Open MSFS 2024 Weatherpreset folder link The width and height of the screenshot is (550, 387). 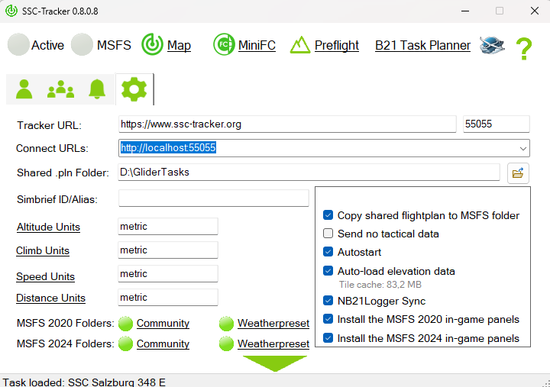coord(273,344)
